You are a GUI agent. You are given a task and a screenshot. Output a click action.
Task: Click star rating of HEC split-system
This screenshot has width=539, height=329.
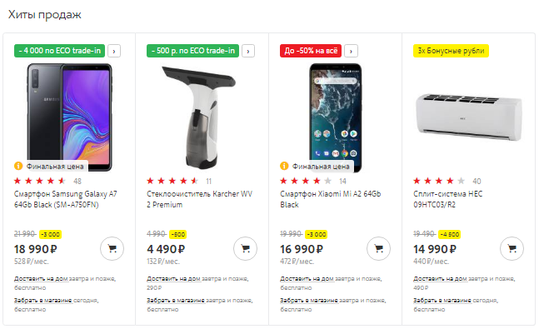point(439,181)
